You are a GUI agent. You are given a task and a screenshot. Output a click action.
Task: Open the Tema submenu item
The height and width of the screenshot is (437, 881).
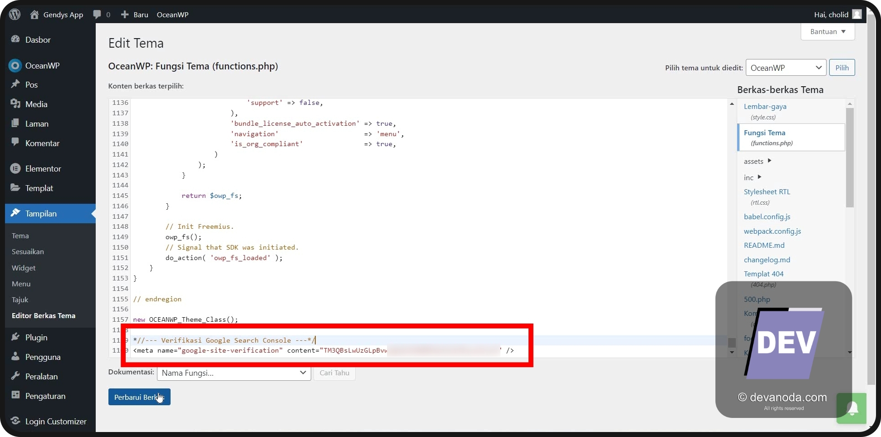[x=20, y=236]
